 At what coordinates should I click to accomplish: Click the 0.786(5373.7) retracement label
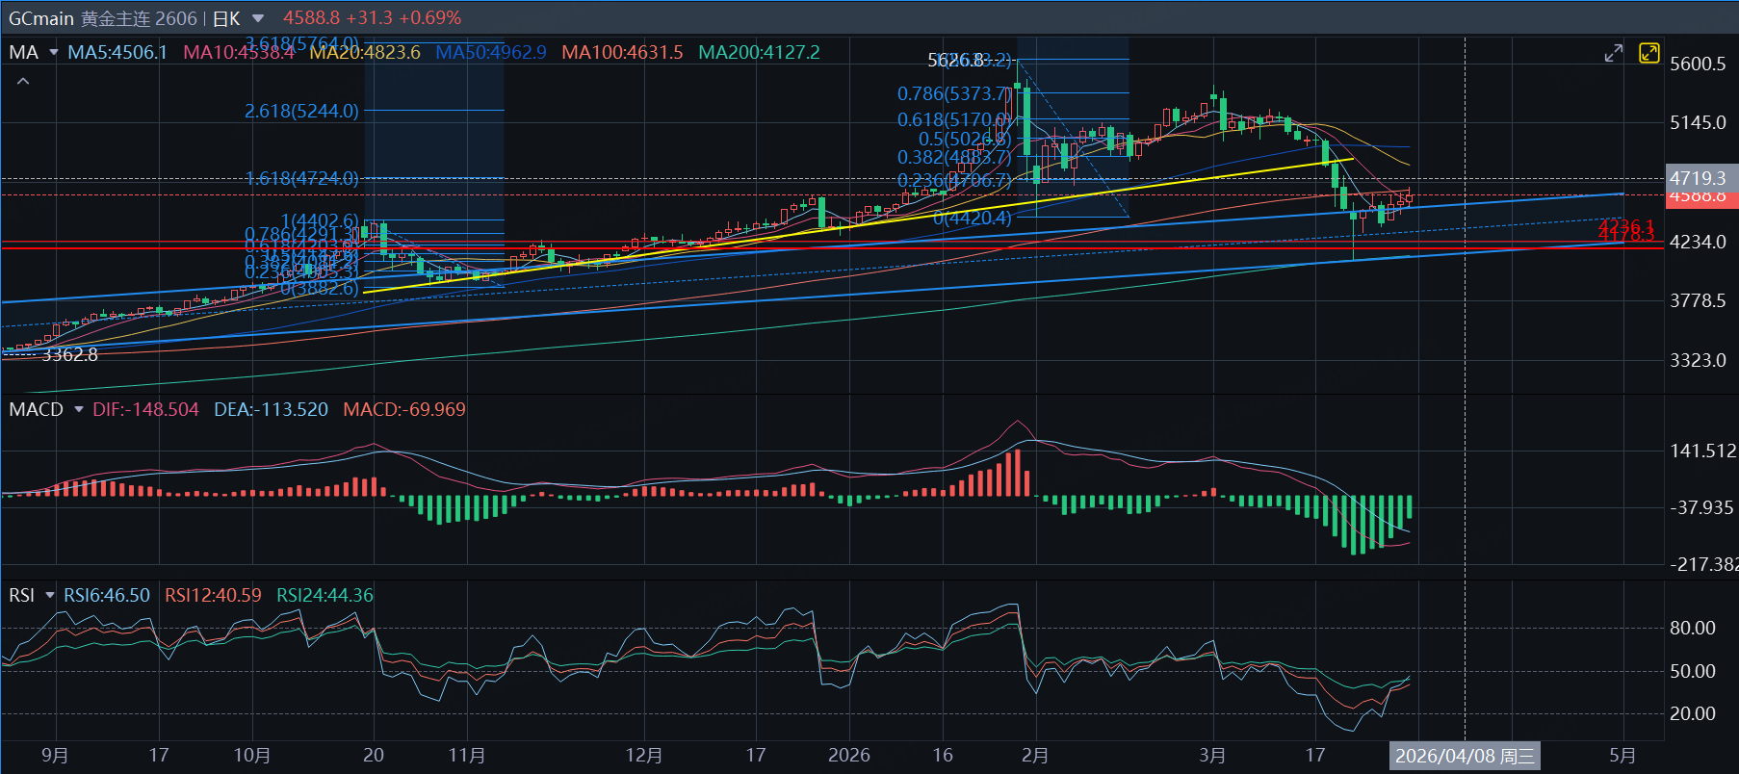tap(953, 93)
